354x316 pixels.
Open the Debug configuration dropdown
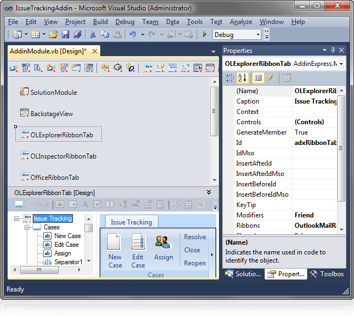258,35
